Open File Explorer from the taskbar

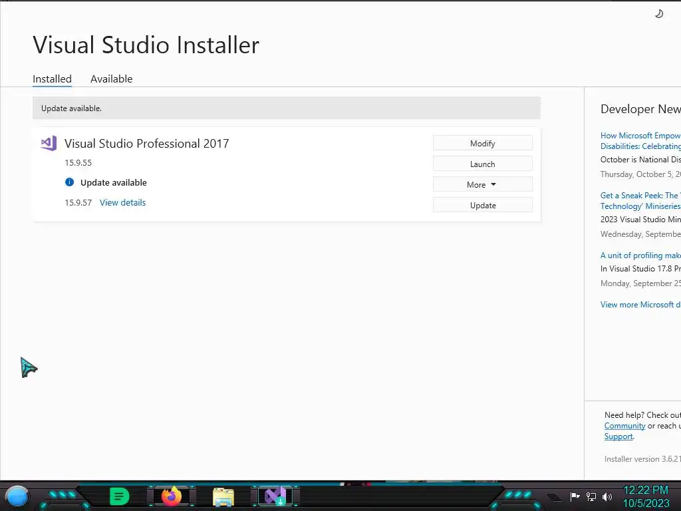223,496
